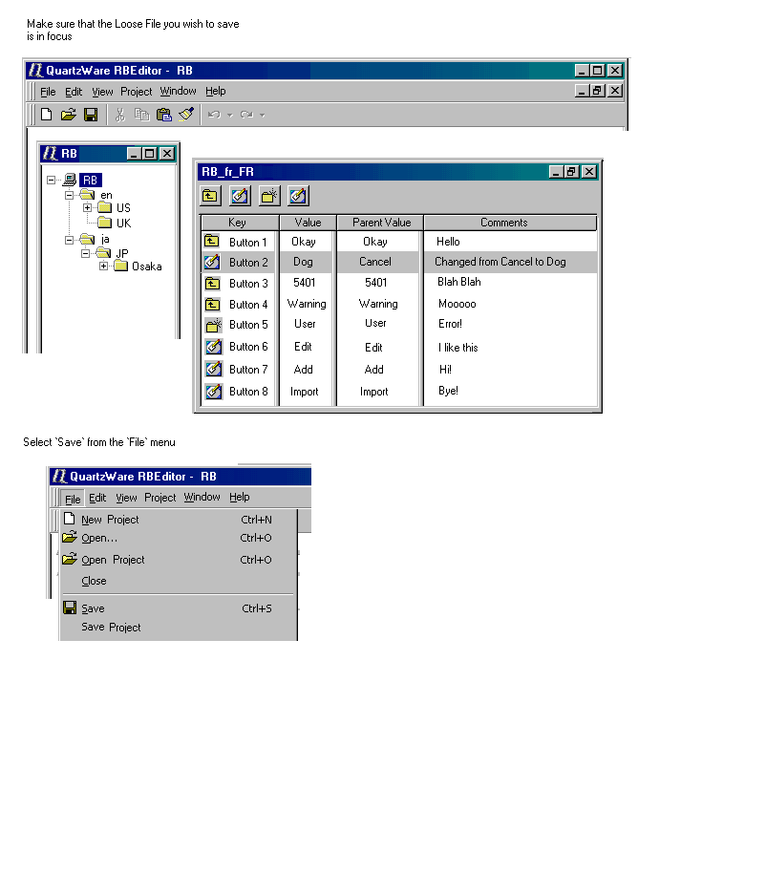Click the Open folder toolbar icon
The width and height of the screenshot is (766, 874).
coord(68,115)
